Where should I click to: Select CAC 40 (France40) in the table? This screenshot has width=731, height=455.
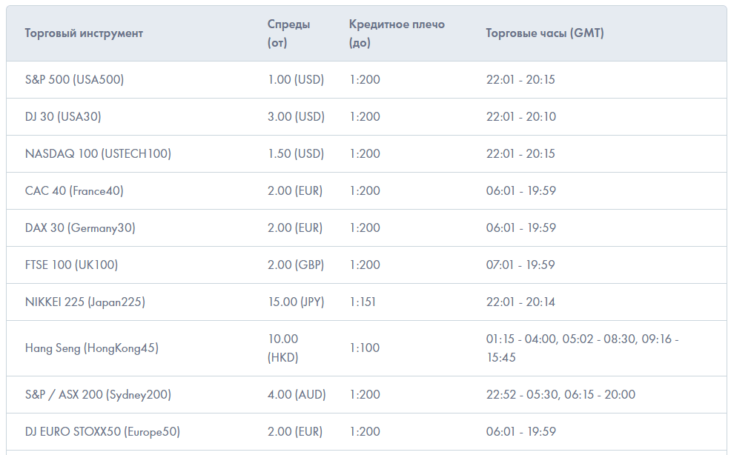pos(74,190)
